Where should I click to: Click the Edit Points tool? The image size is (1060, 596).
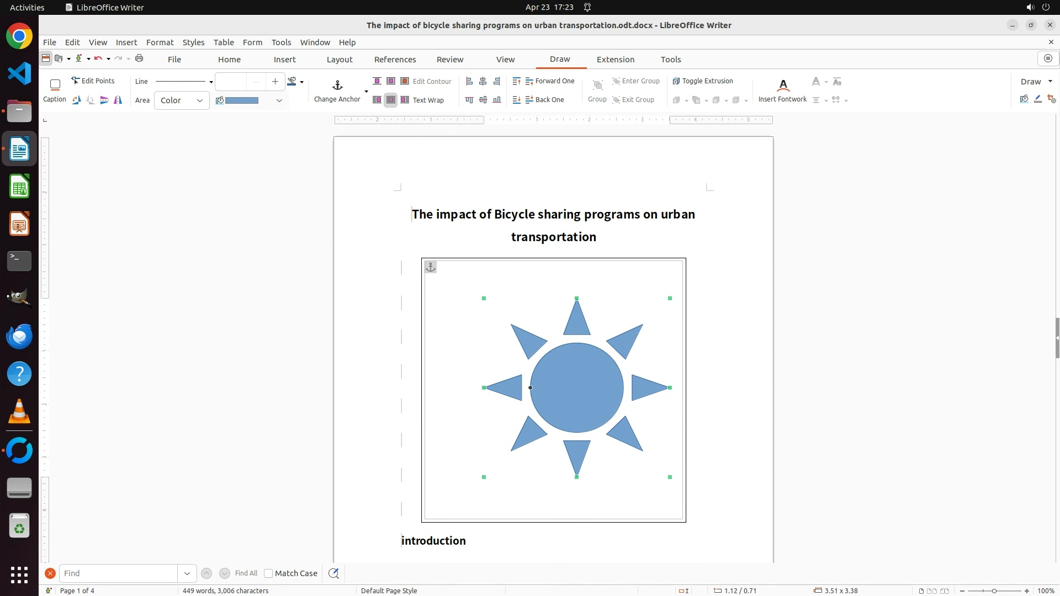coord(93,81)
